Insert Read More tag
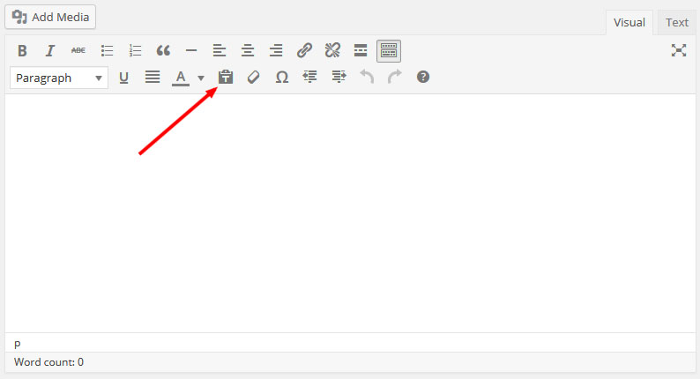Screen dimensions: 700x379 (361, 51)
